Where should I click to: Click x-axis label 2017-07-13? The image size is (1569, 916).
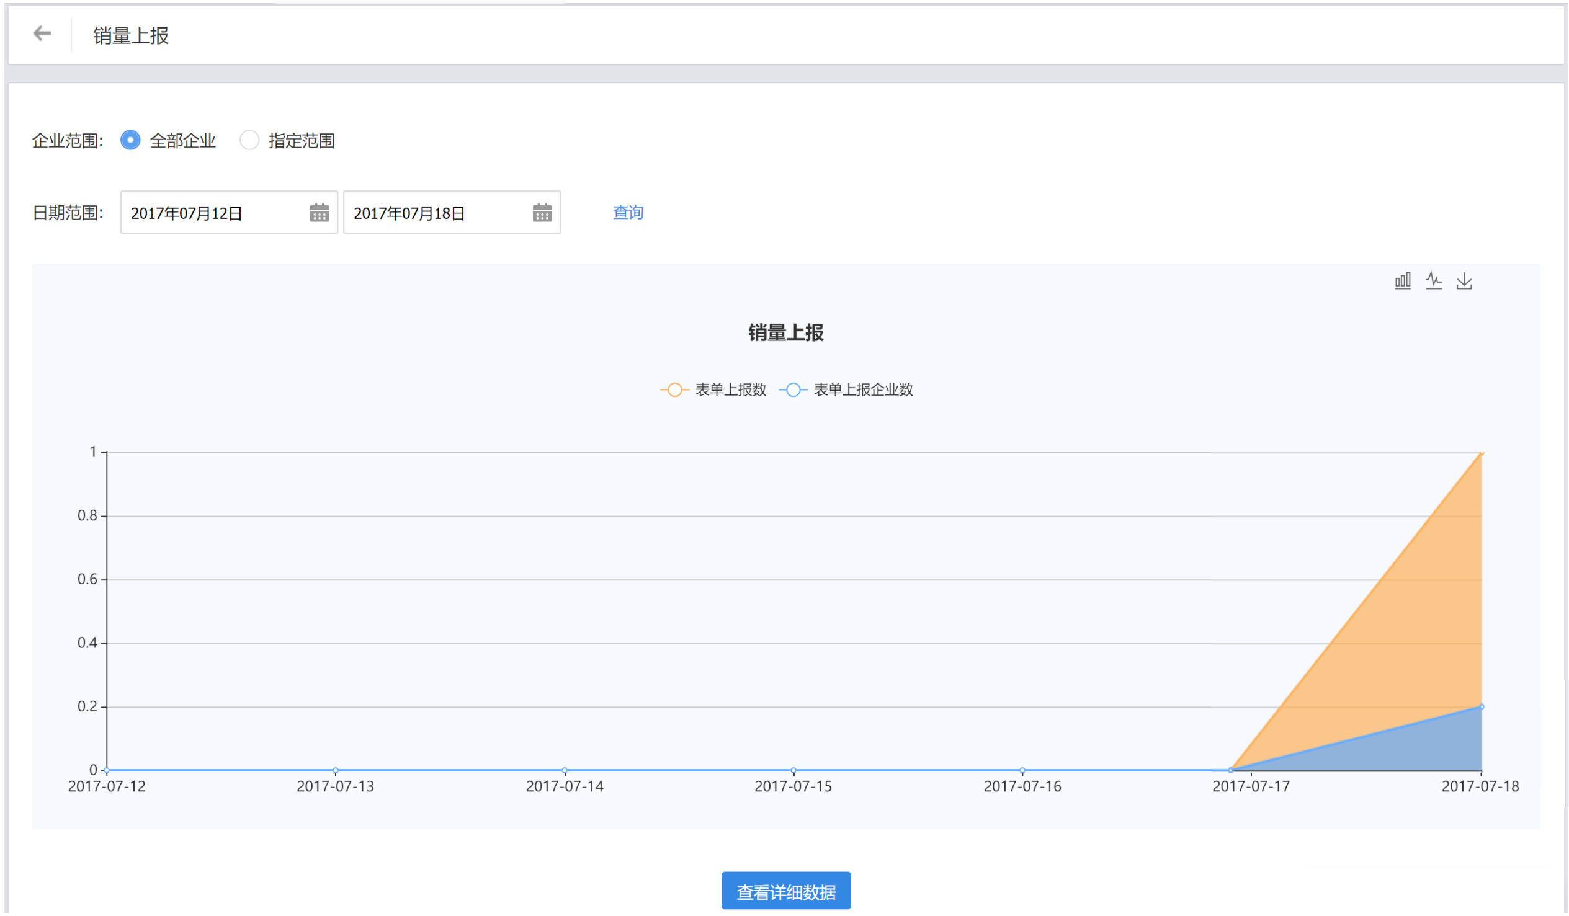pos(336,787)
